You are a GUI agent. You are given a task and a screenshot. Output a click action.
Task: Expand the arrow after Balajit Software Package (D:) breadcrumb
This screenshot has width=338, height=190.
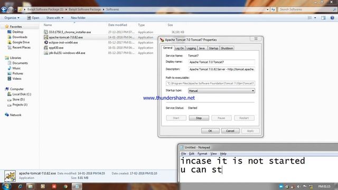tap(66, 9)
